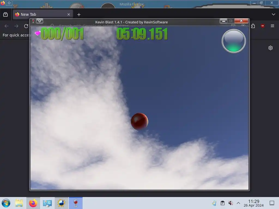Open the sun globe taskbar application
The width and height of the screenshot is (279, 209).
point(61,203)
